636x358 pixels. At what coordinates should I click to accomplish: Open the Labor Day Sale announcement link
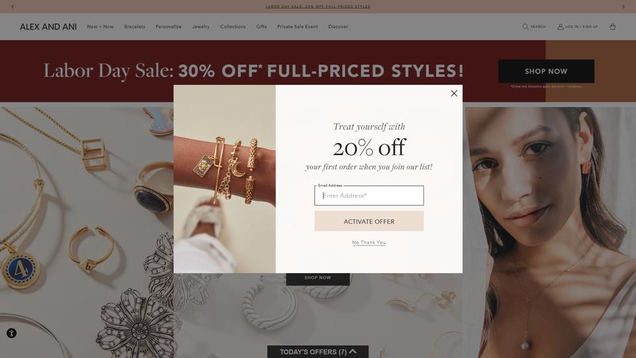[x=317, y=7]
